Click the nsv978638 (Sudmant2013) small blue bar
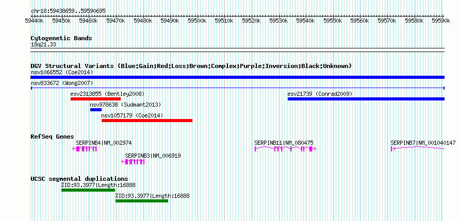Image resolution: width=459 pixels, height=221 pixels. click(96, 110)
